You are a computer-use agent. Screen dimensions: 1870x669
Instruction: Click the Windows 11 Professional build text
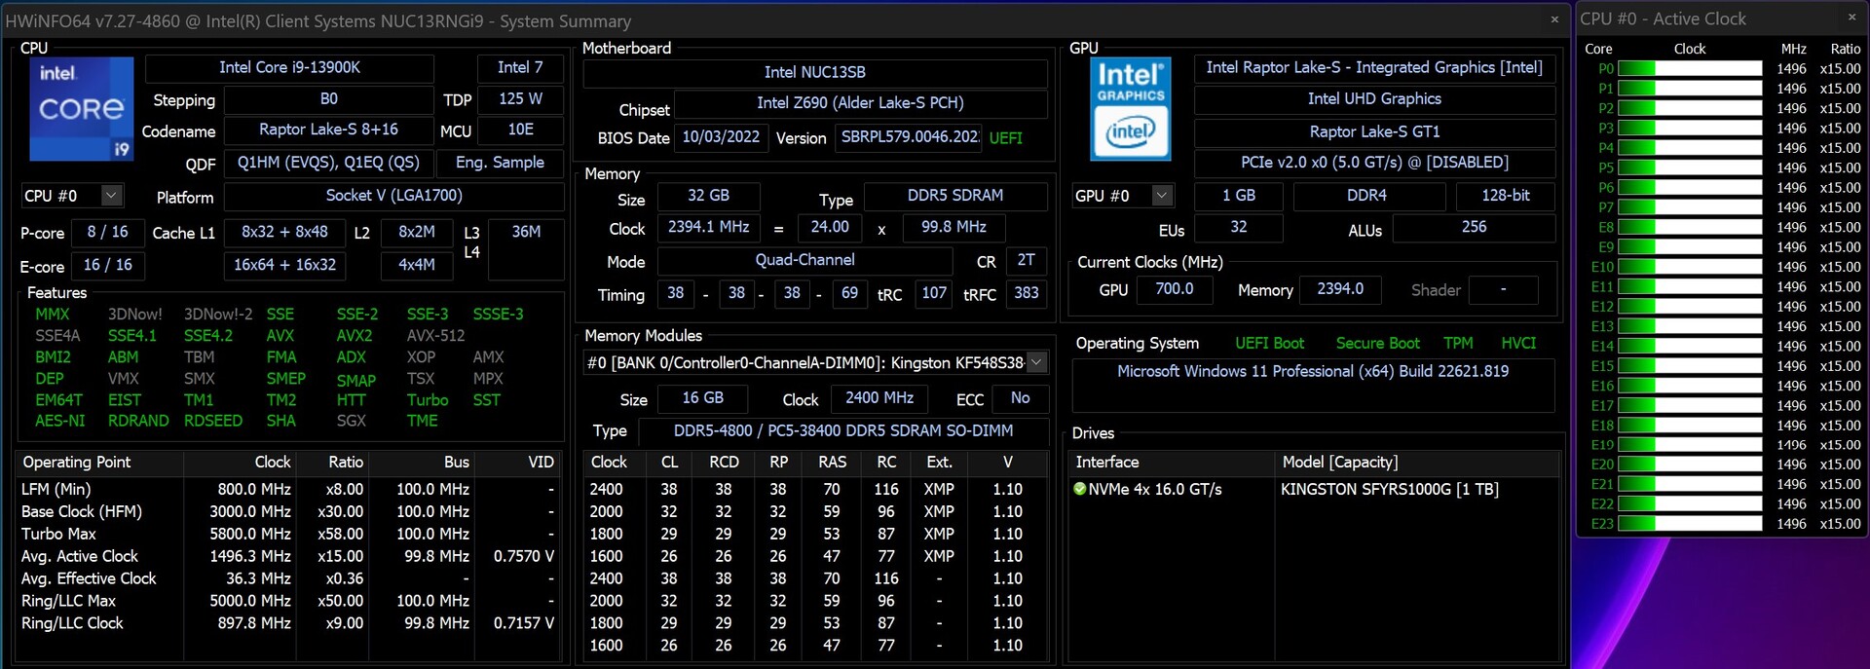1313,371
